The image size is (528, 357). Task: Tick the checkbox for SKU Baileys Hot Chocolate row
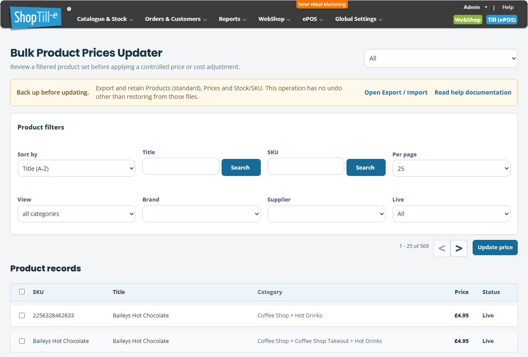(22, 341)
